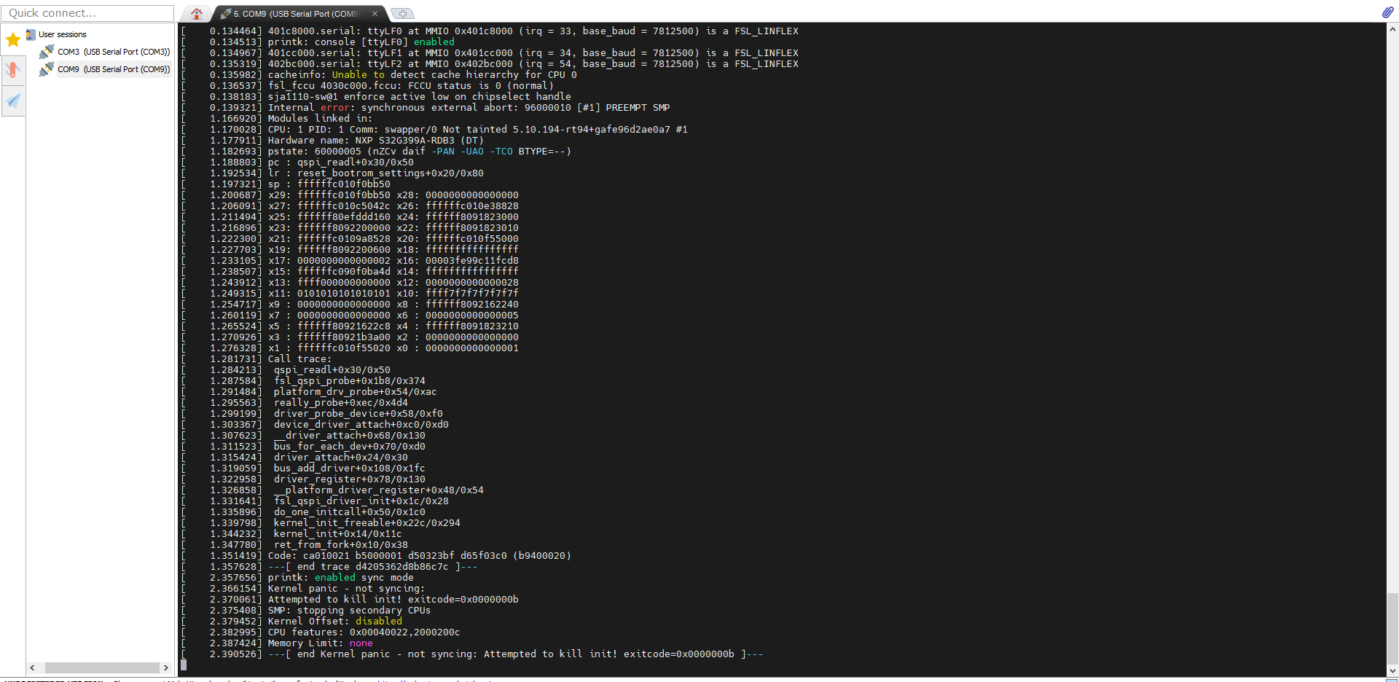Click the paperclip attachments icon
Screen dimensions: 1399x682
(1389, 12)
